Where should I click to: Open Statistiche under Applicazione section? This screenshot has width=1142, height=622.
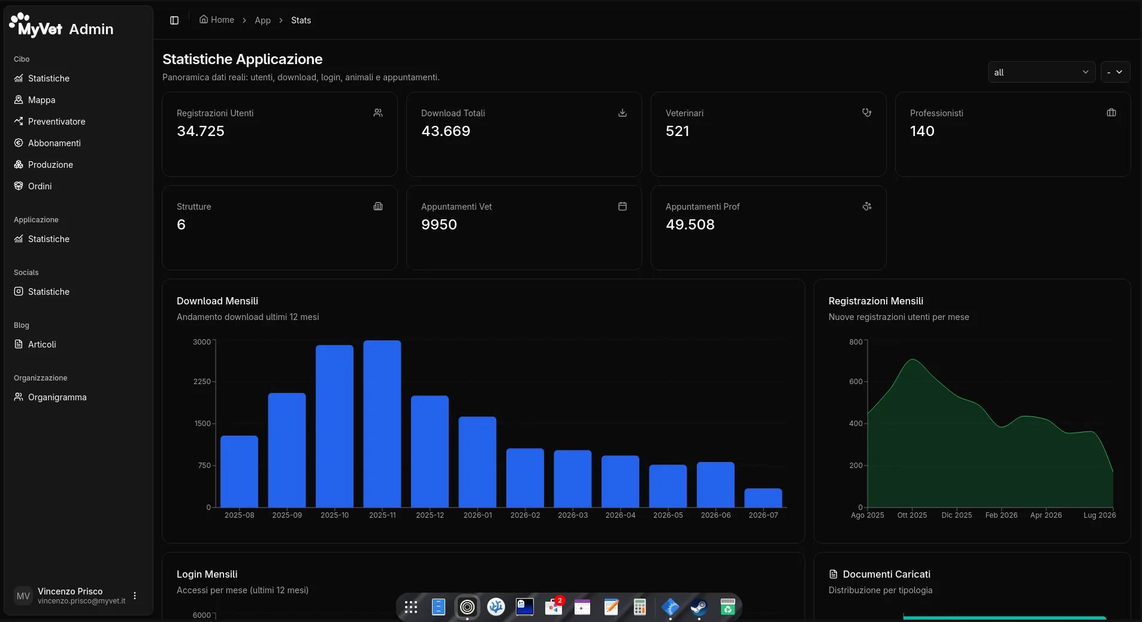78,239
